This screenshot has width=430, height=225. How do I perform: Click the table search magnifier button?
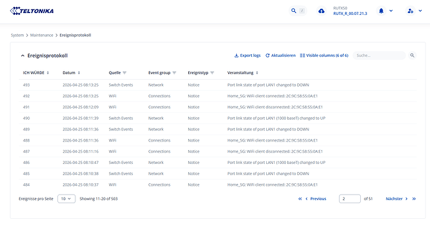tap(412, 55)
